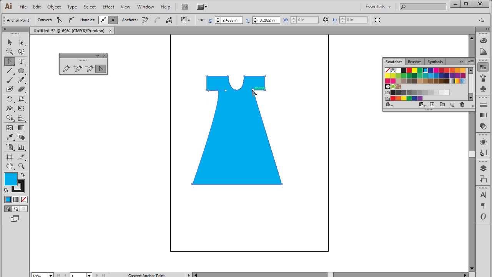This screenshot has width=492, height=277.
Task: Click Convert to corner point button
Action: pos(59,20)
